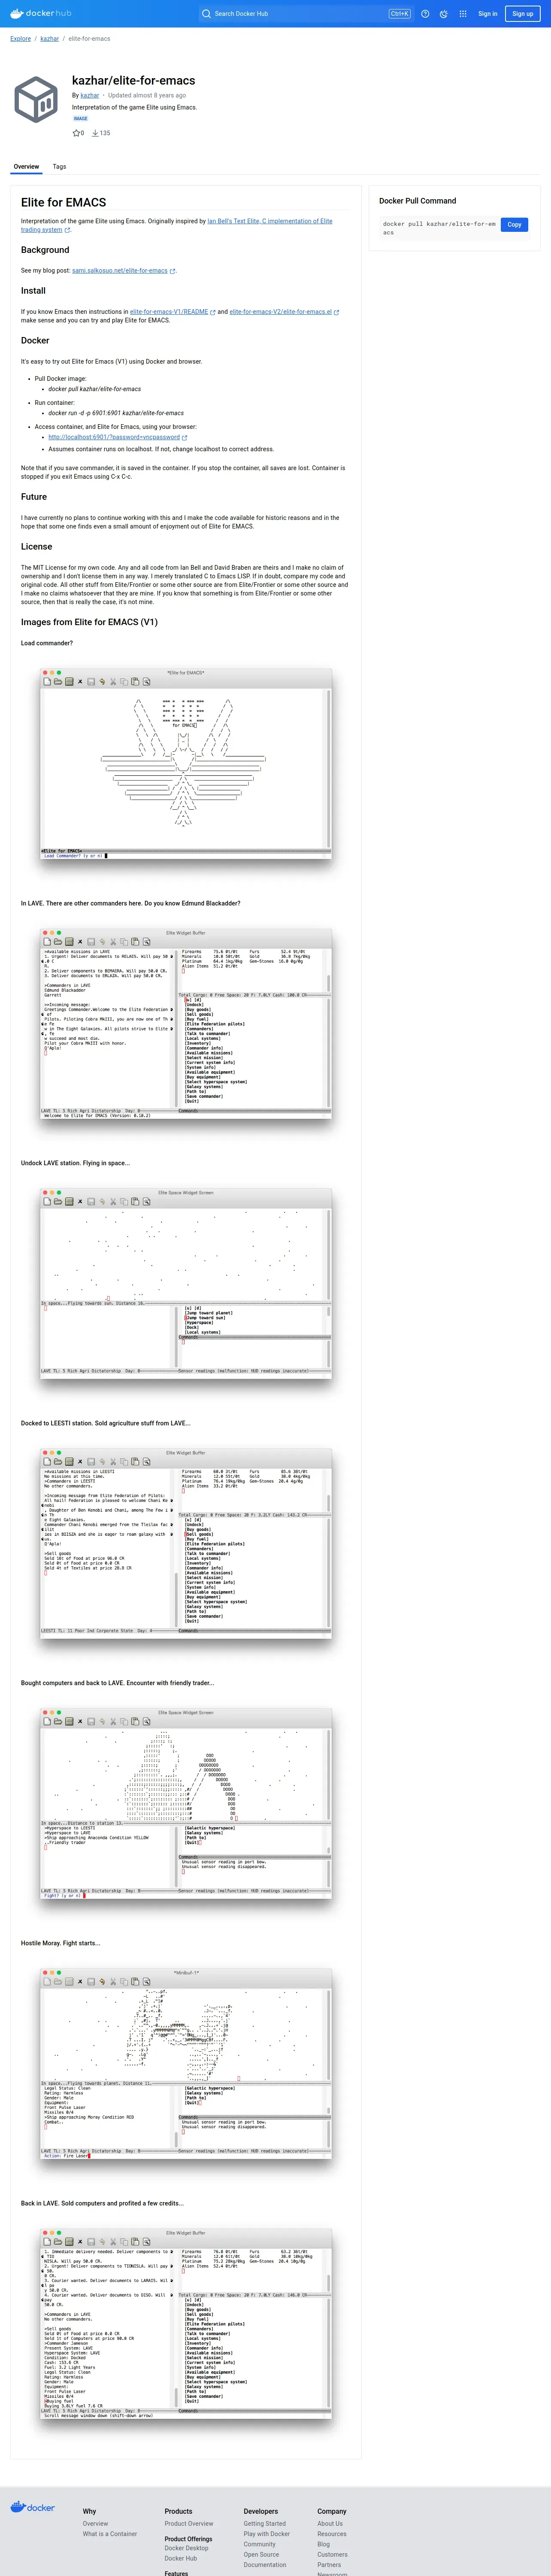Click "docker pull kazhar/elite-for-emacs" list item
The image size is (551, 2576).
coord(95,389)
